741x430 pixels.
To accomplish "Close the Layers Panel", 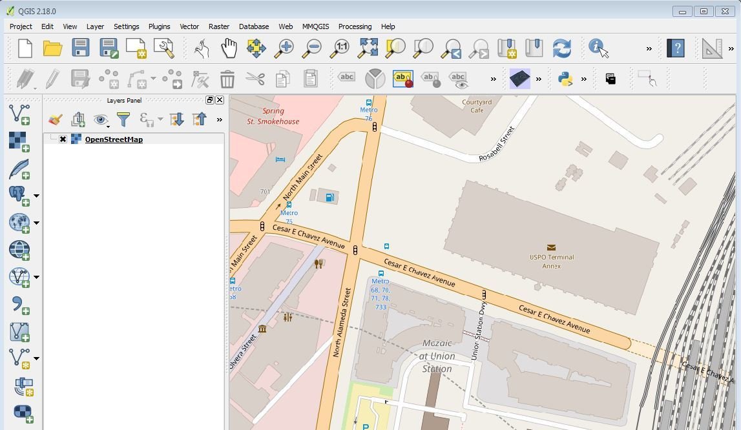I will 220,99.
